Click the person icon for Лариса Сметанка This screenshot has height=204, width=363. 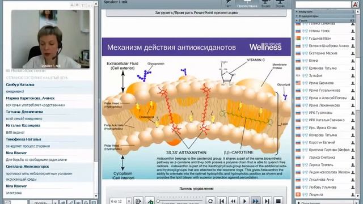(353, 158)
